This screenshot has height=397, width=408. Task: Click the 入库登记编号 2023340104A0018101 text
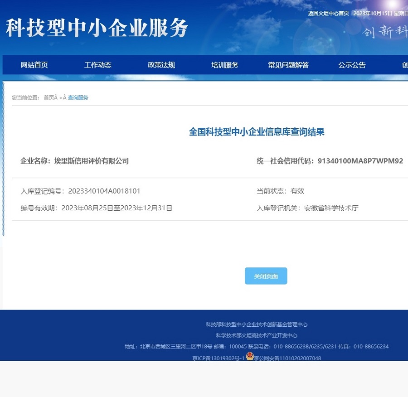point(80,191)
